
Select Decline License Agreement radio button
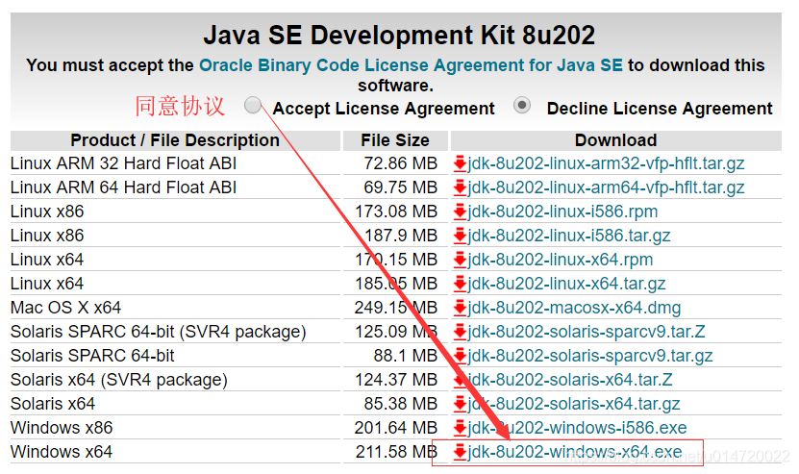coord(522,105)
